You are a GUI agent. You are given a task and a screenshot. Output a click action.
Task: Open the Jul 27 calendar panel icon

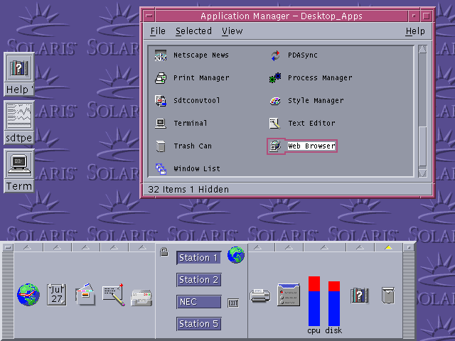point(57,295)
